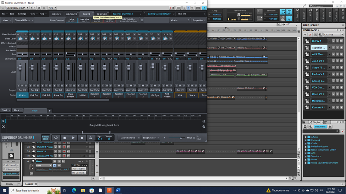Show Mics channels 13 of 22
Viewport: 346px width, 194px height.
(71, 20)
